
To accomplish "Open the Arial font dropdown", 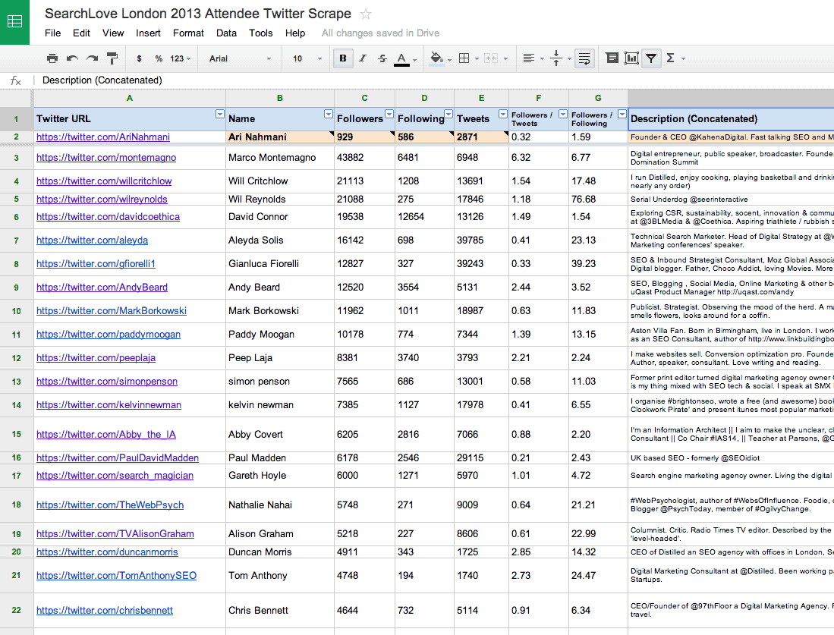I will [240, 58].
